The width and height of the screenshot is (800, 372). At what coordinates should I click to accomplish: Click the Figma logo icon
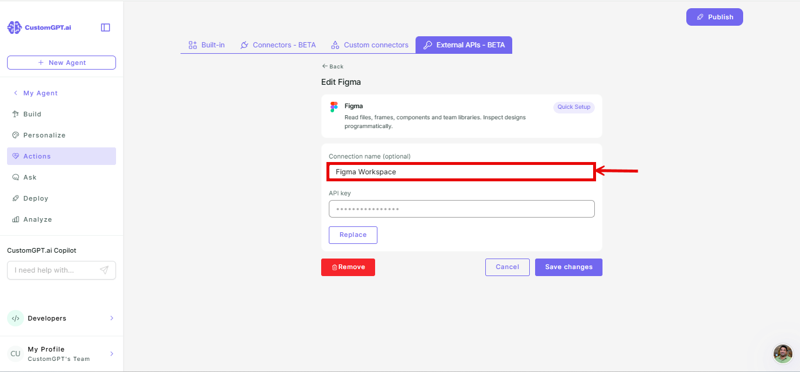(x=334, y=107)
